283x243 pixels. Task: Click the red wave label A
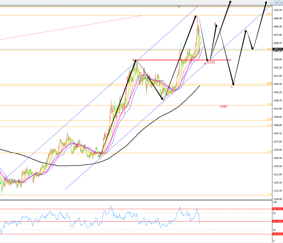pyautogui.click(x=205, y=63)
